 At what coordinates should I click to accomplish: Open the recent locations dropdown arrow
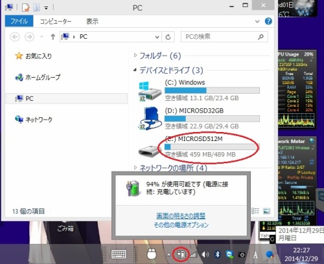[41, 37]
